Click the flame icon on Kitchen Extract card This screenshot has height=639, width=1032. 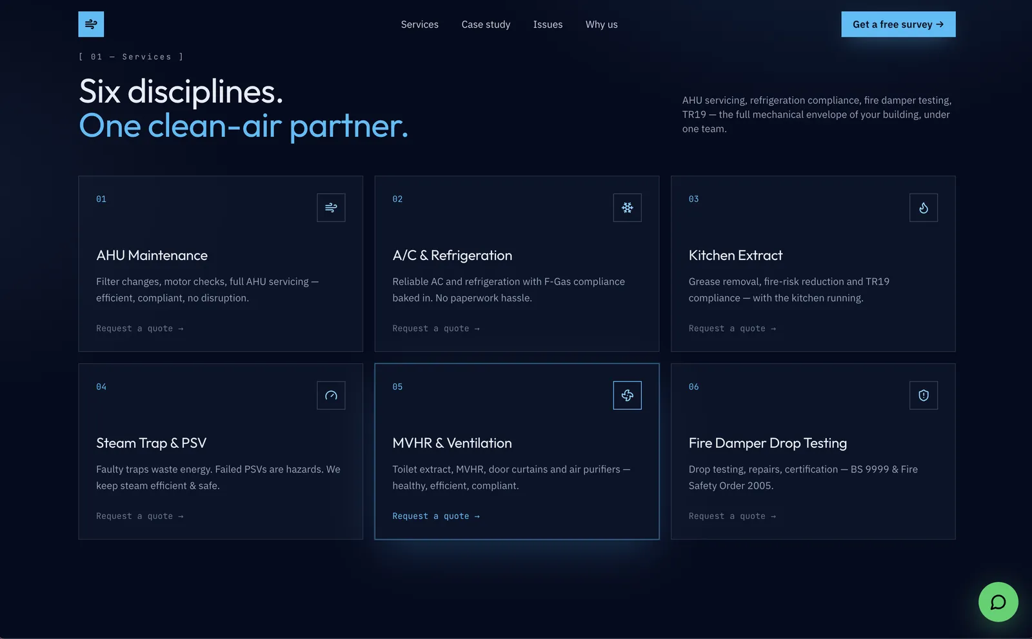coord(924,208)
